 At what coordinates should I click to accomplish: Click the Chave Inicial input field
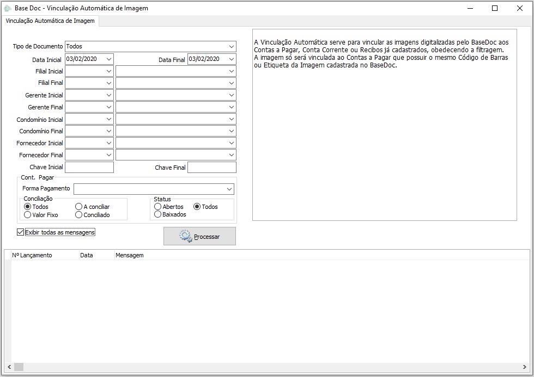89,167
